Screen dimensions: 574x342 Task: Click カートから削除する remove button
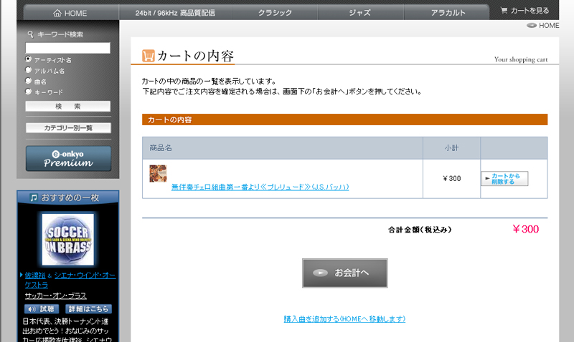(504, 178)
